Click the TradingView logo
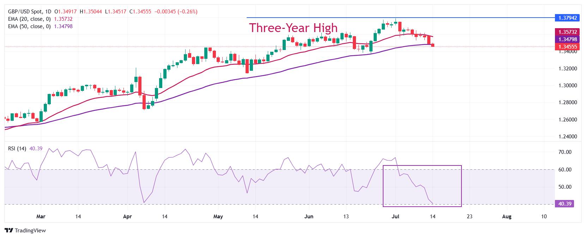 (x=26, y=231)
